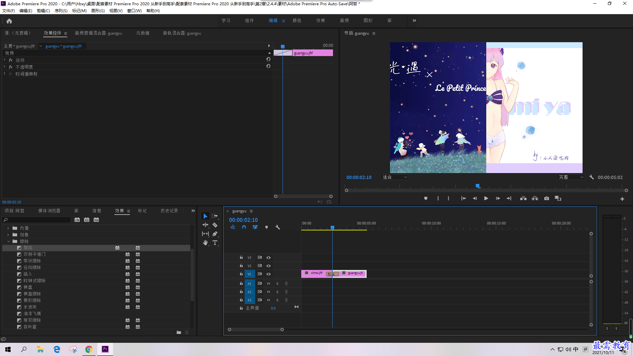
Task: Open timeline display settings wrench
Action: (278, 227)
